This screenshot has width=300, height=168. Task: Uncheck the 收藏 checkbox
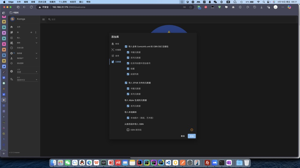(128, 69)
